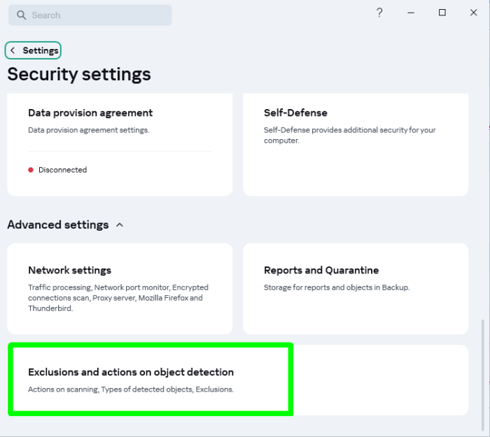Maximize the application window

(x=442, y=13)
